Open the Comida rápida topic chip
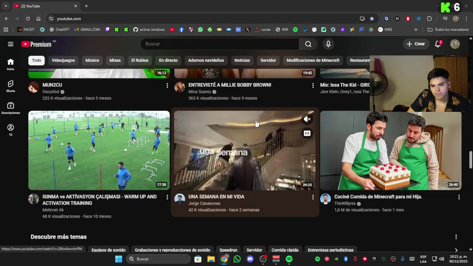473x266 pixels. (285, 250)
